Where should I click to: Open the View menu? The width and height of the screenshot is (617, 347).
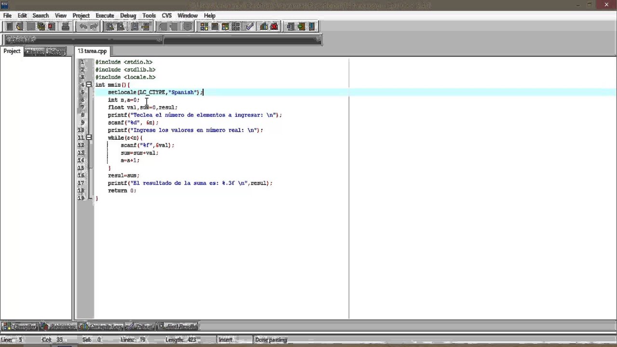[61, 15]
